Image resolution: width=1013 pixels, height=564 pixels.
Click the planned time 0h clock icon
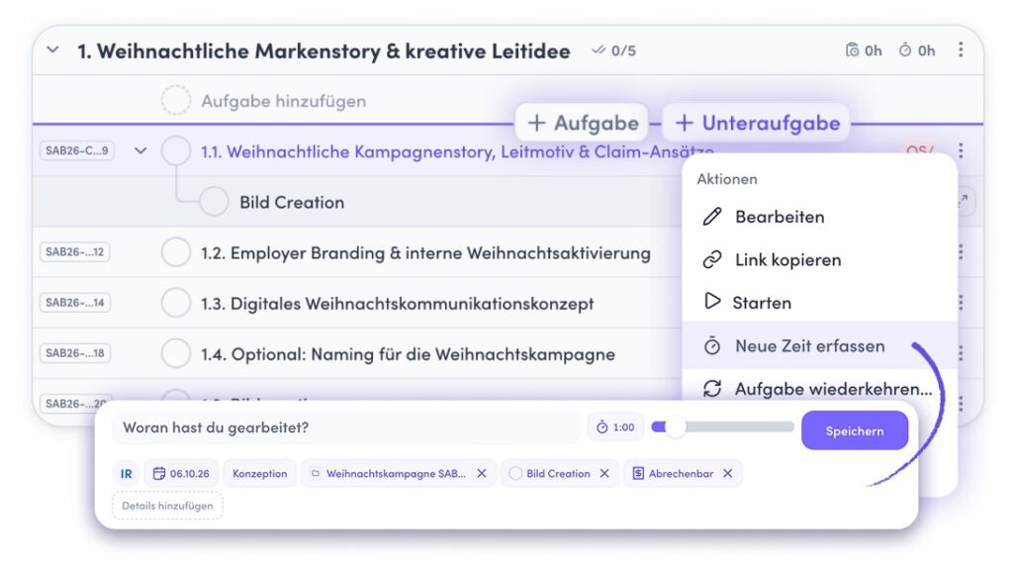pyautogui.click(x=852, y=49)
